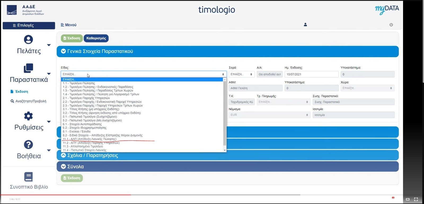
Task: Select 2.3 - Παροχή Υπηρεσιών Τρίτων Χωρών
Action: tap(142, 105)
